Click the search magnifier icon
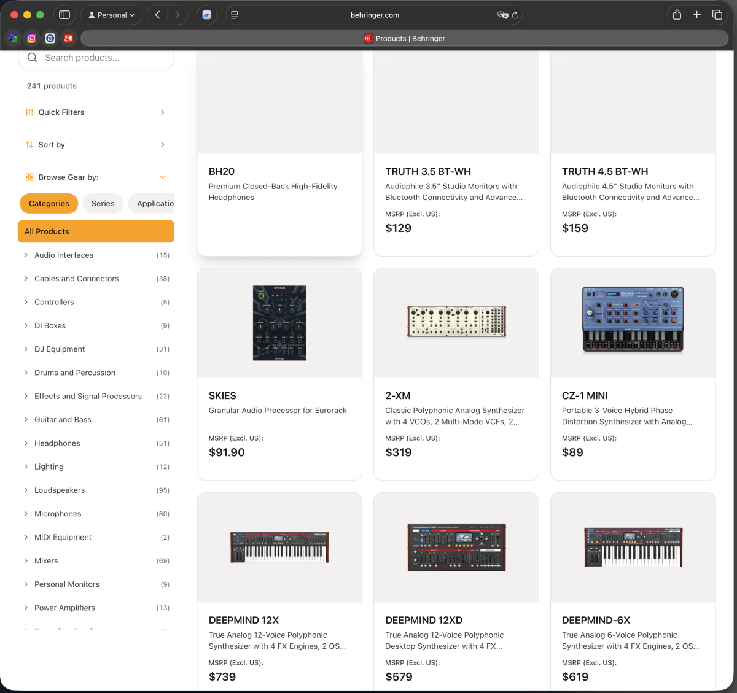 pyautogui.click(x=33, y=57)
